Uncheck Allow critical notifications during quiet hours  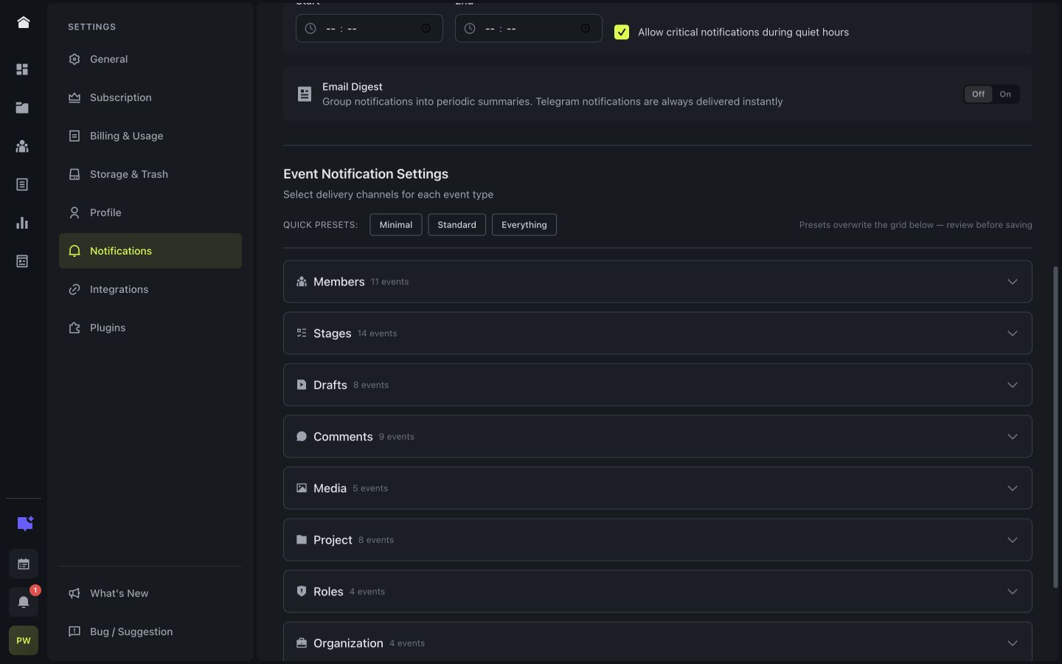point(622,32)
